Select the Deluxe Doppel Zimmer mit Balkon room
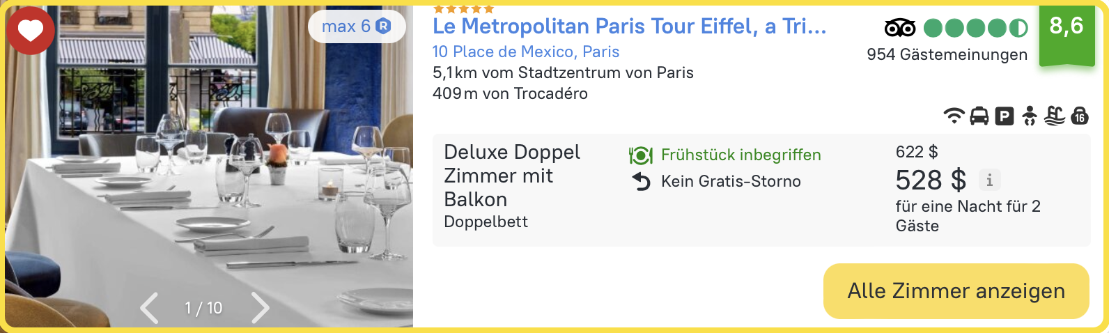This screenshot has height=333, width=1109. coord(512,176)
